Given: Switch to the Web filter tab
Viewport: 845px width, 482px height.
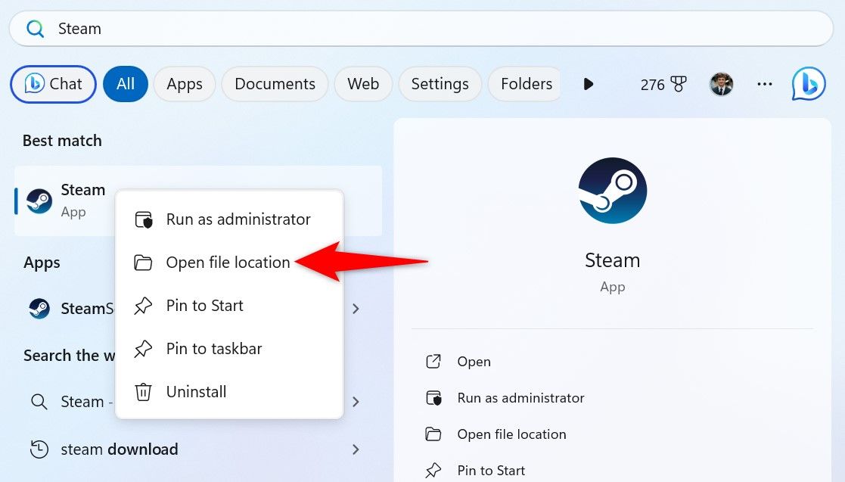Looking at the screenshot, I should coord(363,84).
